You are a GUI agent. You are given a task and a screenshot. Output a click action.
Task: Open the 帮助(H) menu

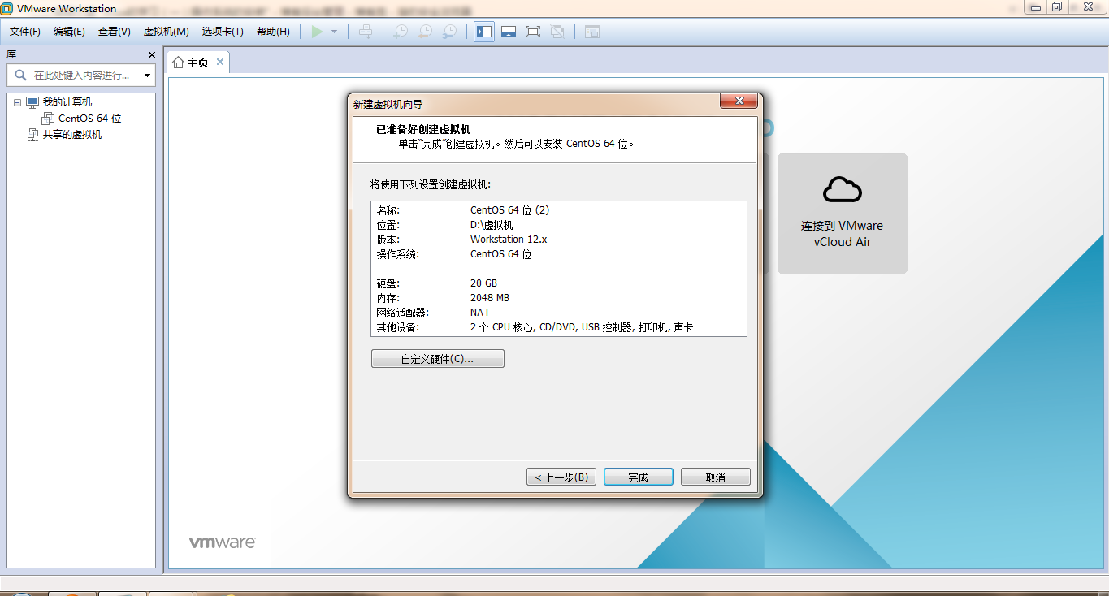click(x=273, y=32)
